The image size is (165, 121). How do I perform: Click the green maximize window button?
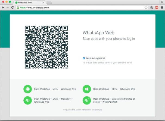(x=10, y=2)
